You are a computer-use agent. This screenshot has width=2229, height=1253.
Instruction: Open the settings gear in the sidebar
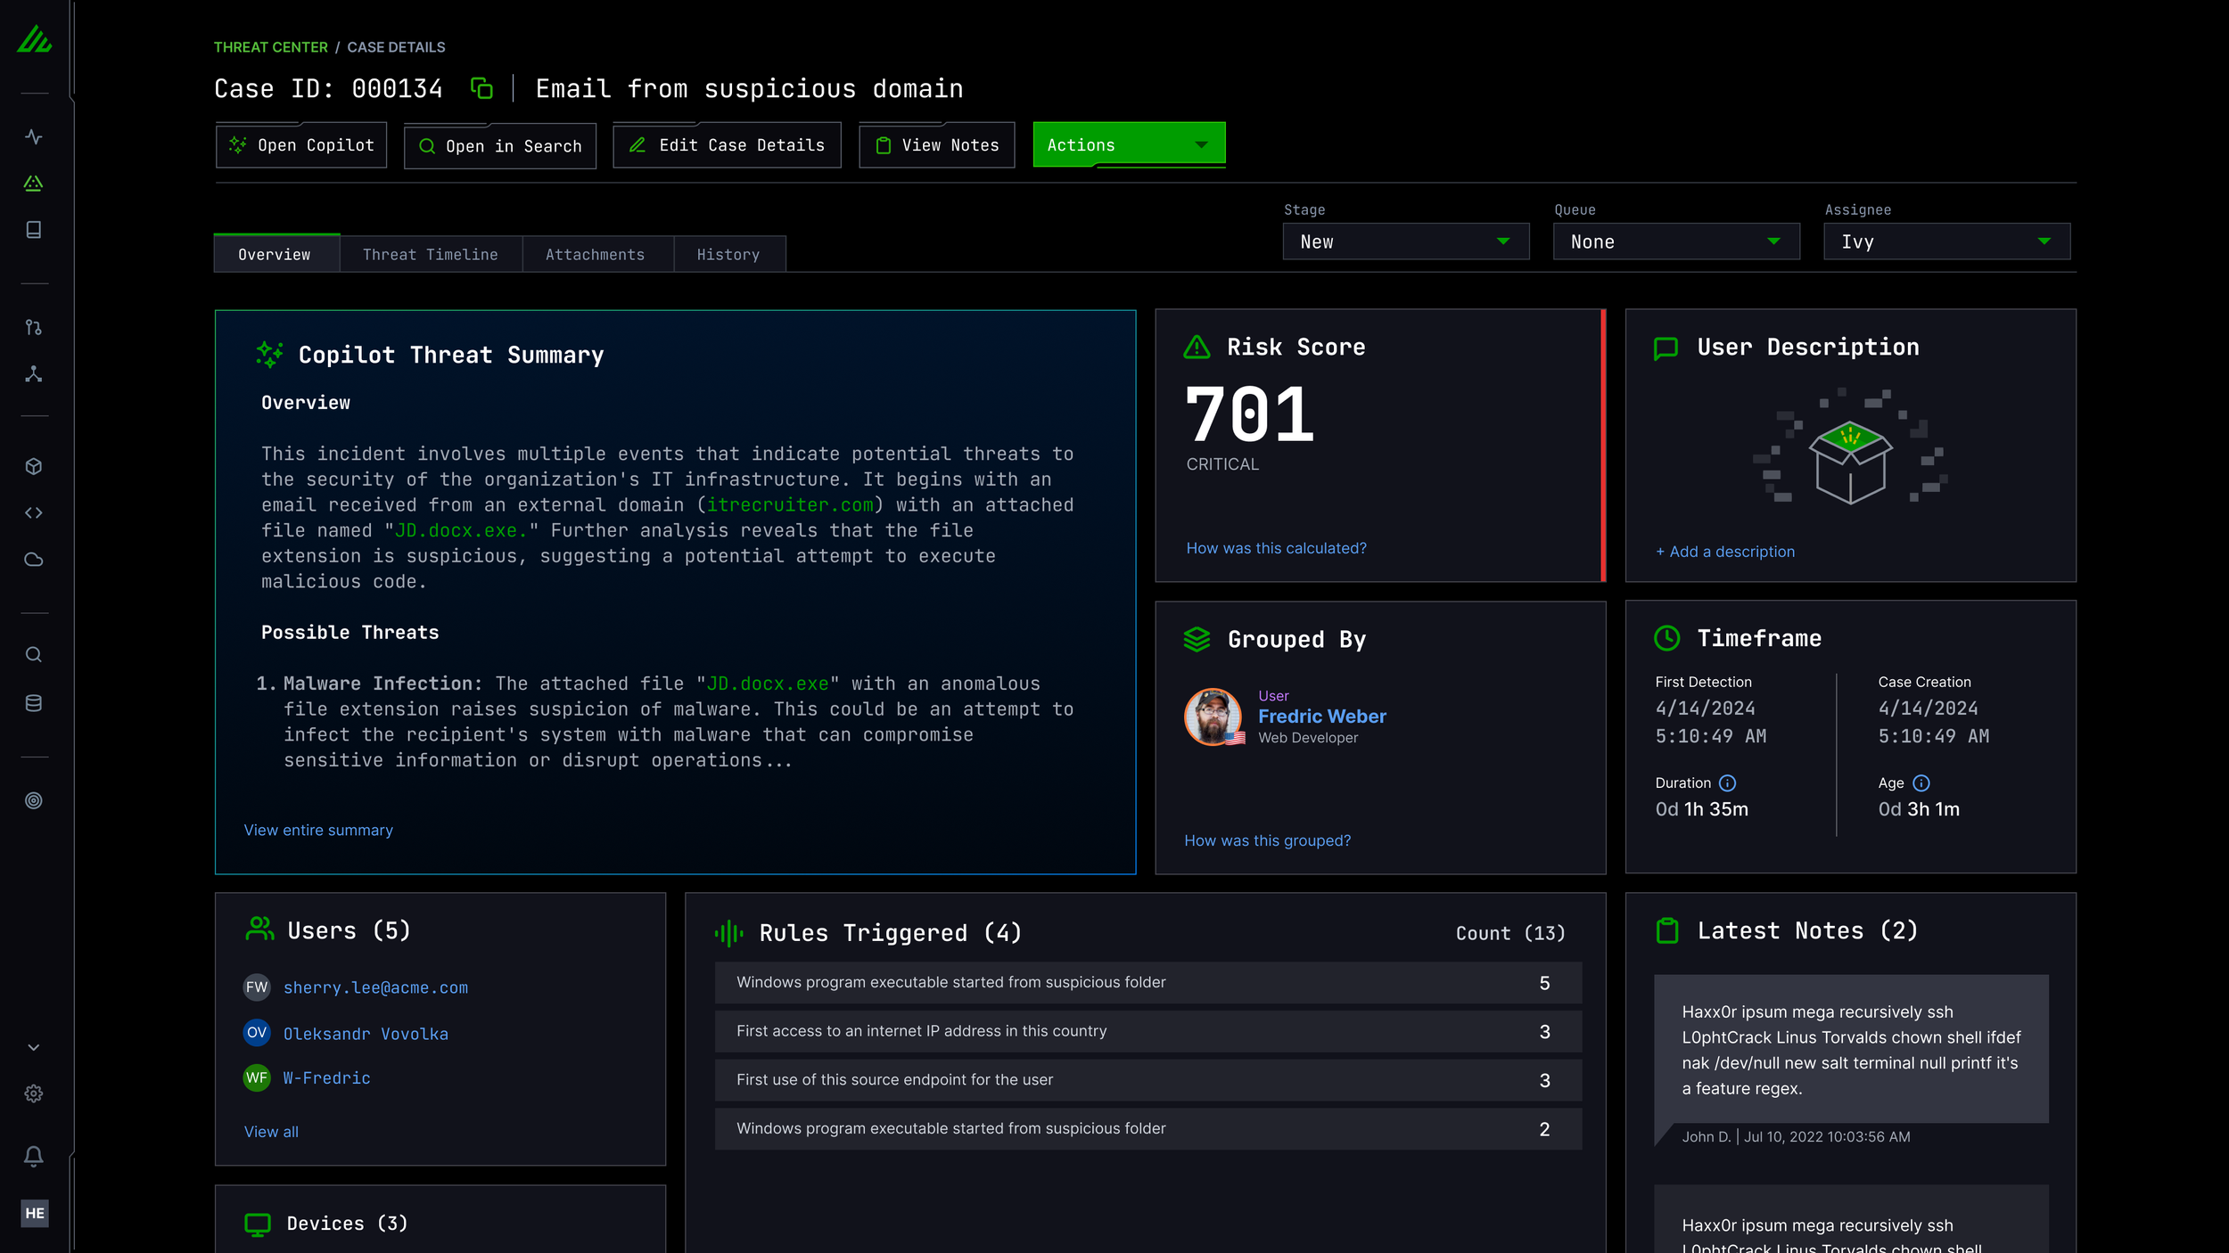coord(34,1093)
